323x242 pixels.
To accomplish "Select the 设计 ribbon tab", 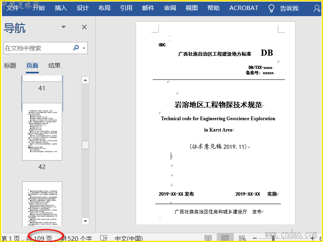I will point(83,8).
